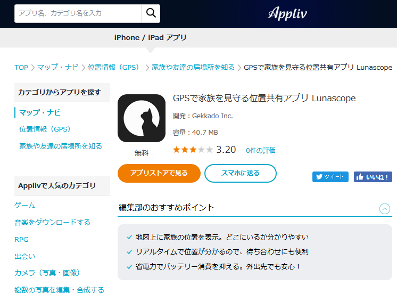The width and height of the screenshot is (397, 294).
Task: Click スマホに送る button
Action: click(241, 173)
